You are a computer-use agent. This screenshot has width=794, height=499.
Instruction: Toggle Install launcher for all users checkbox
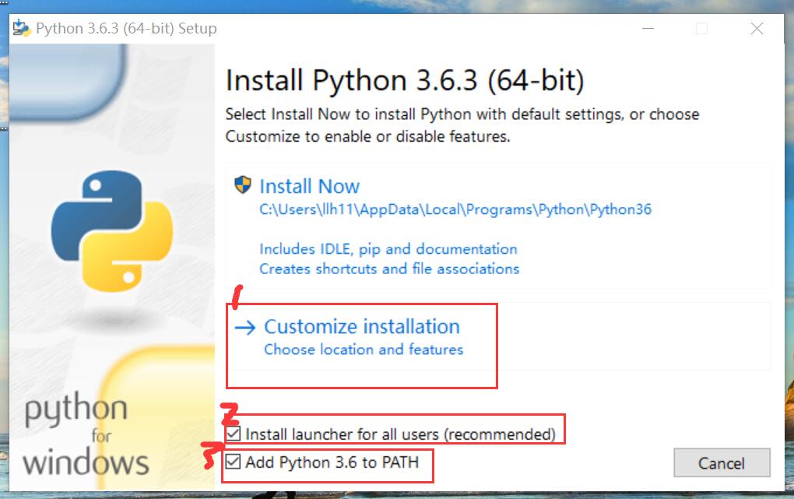234,434
